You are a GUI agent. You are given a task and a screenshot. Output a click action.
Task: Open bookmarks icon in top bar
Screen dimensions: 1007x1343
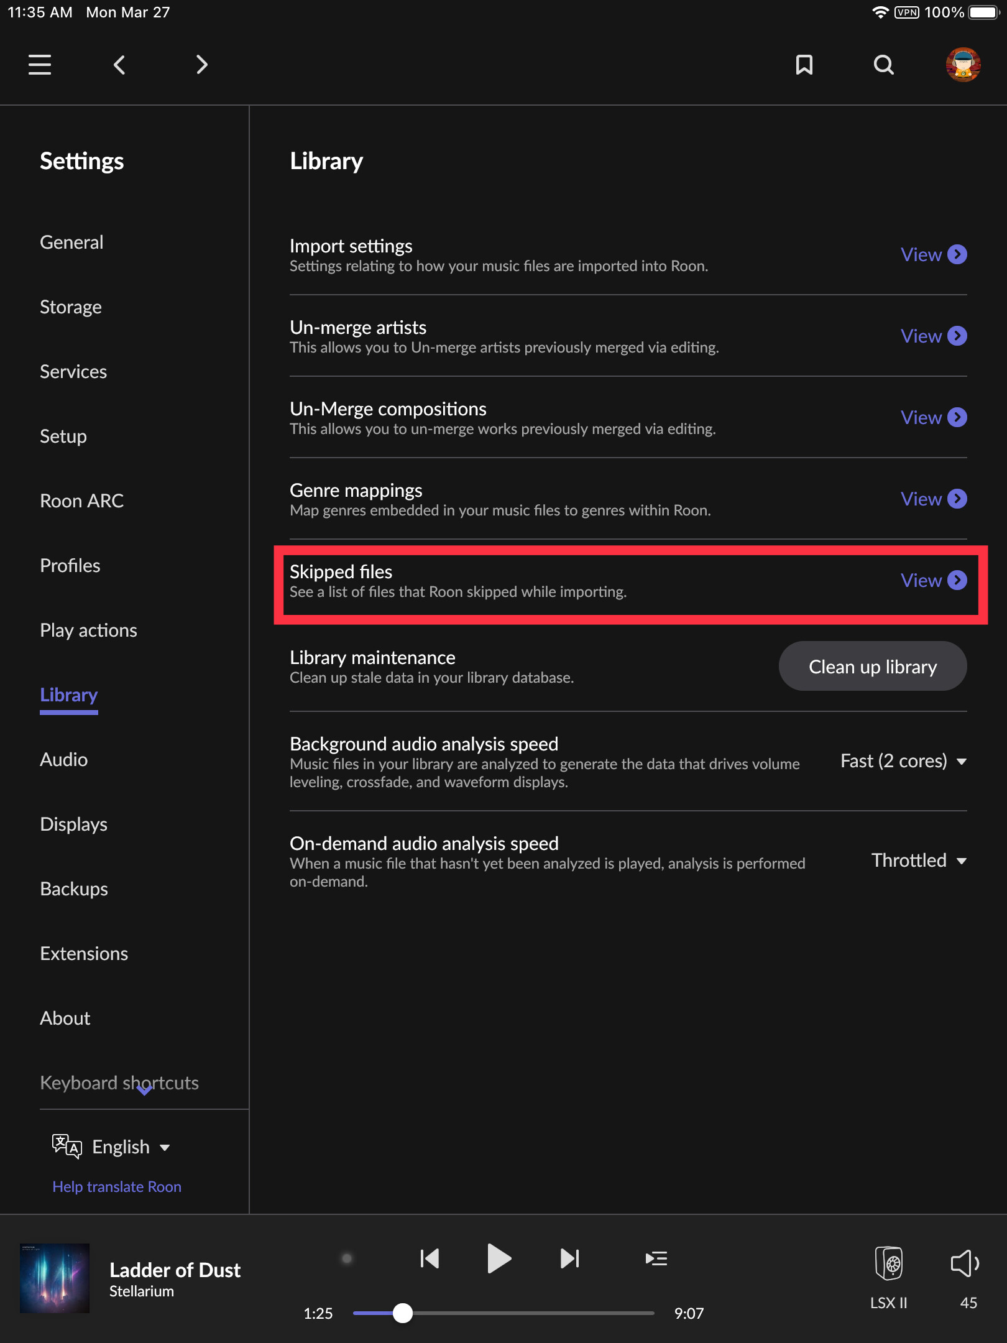804,65
